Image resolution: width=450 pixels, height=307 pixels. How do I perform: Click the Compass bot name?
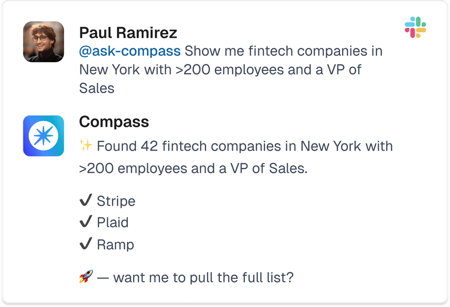tap(114, 122)
